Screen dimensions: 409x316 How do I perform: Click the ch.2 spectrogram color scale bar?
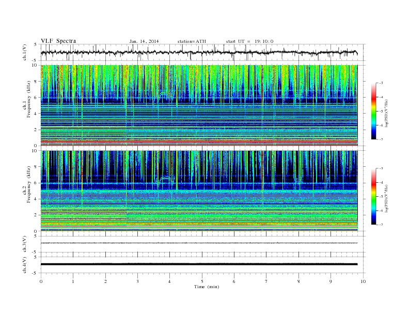373,196
